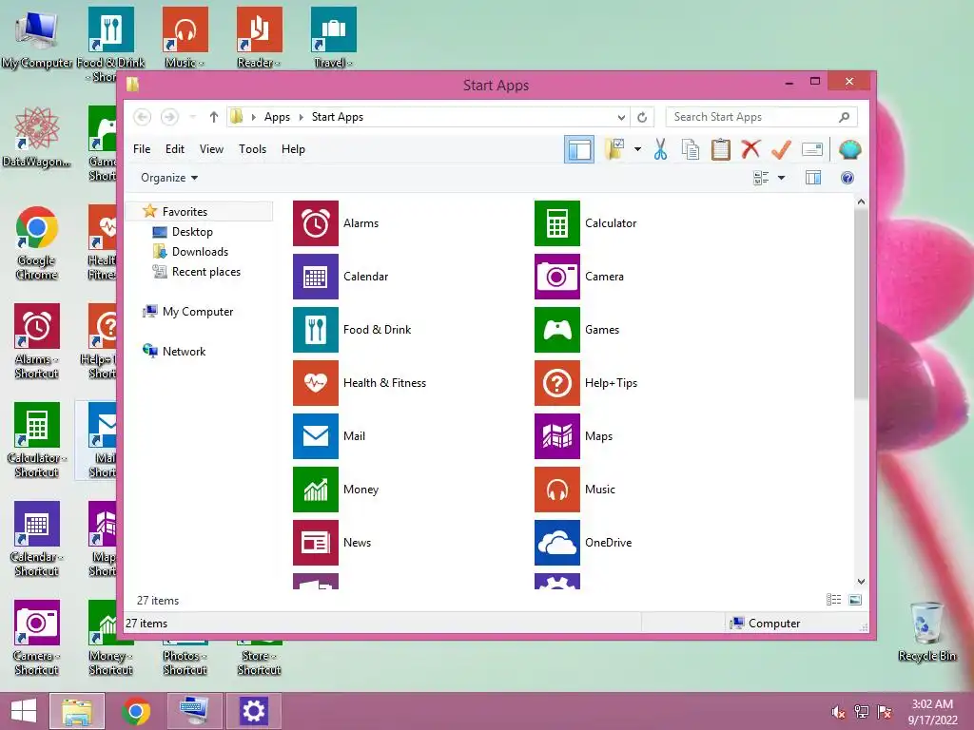
Task: Refresh the Start Apps folder
Action: [x=642, y=117]
